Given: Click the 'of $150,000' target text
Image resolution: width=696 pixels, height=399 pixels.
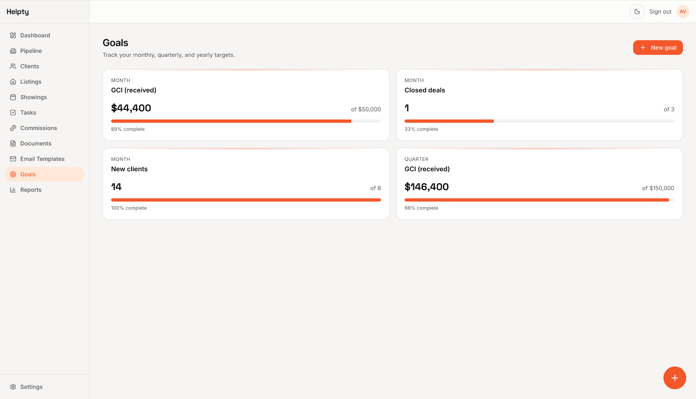Looking at the screenshot, I should tap(658, 188).
